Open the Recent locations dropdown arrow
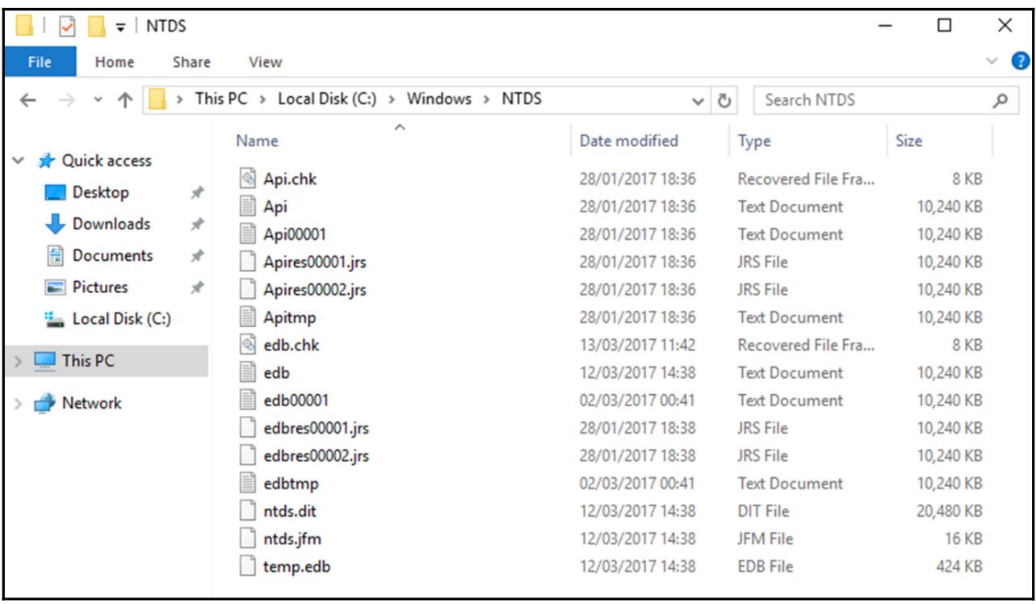The image size is (1036, 604). coord(99,100)
